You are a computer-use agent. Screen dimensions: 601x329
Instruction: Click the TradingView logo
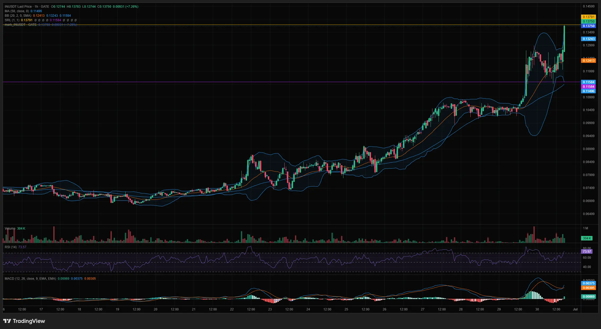[24, 321]
